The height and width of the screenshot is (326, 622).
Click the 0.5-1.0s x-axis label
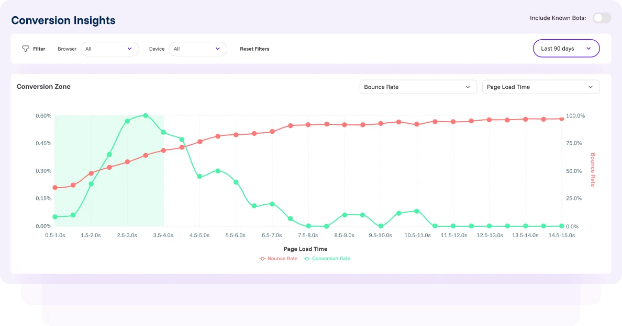[55, 236]
